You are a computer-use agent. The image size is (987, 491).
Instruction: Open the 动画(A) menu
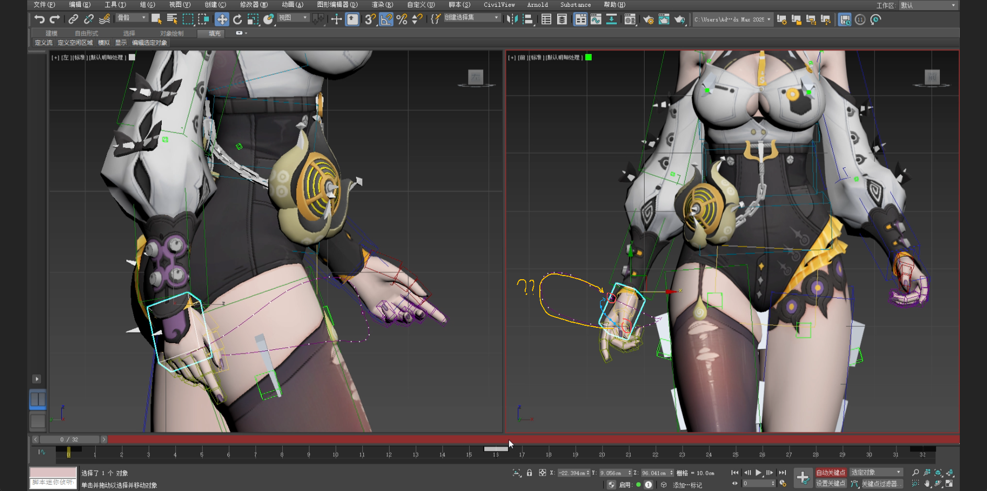point(292,5)
